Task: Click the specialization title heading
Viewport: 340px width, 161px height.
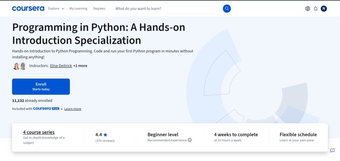Action: click(x=99, y=34)
